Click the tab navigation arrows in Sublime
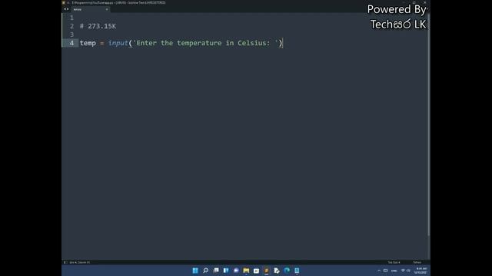492x276 pixels. pos(66,9)
